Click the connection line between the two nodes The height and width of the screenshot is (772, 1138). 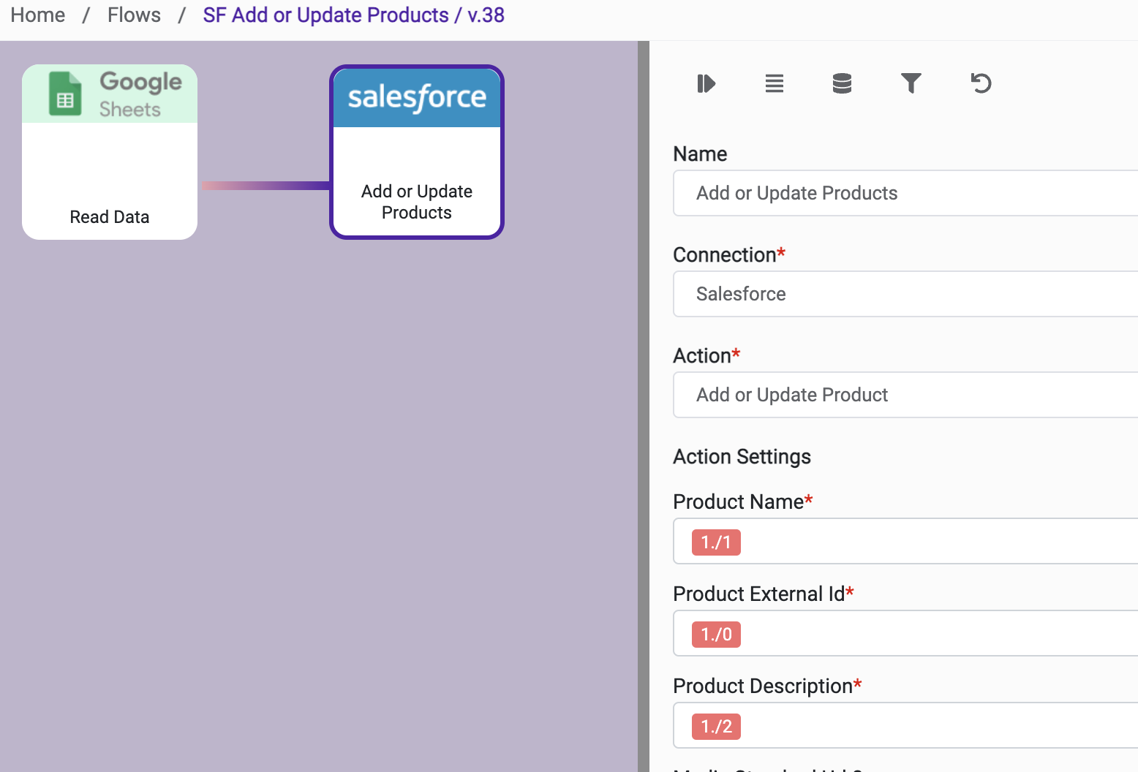[265, 186]
